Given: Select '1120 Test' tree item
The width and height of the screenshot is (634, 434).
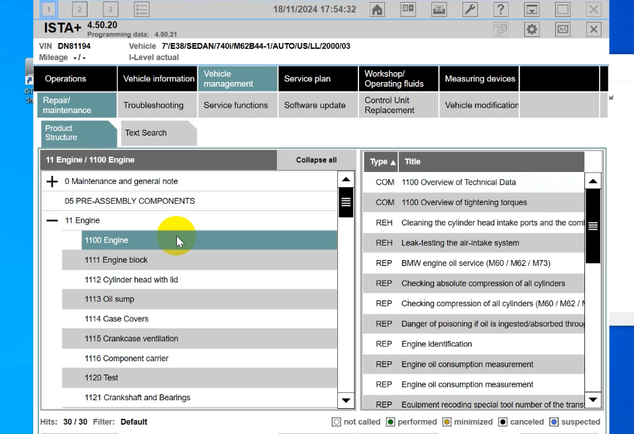Looking at the screenshot, I should coord(199,378).
